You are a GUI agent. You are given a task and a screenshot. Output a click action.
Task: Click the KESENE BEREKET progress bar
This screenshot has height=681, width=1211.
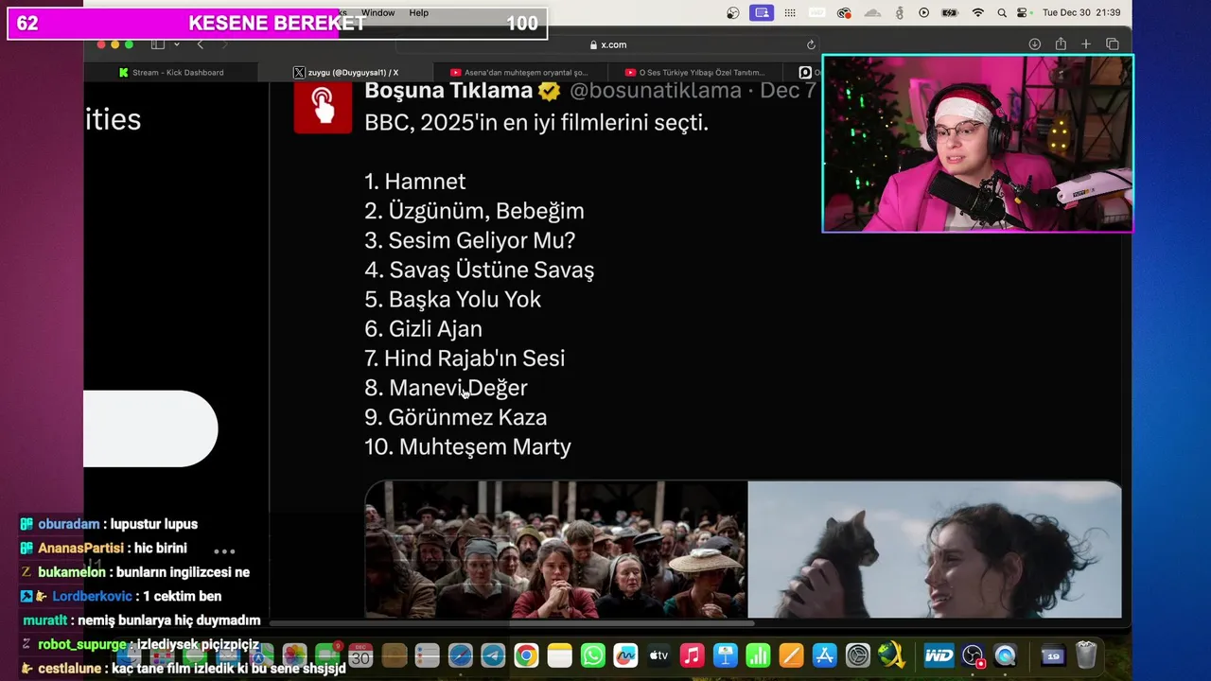click(277, 24)
